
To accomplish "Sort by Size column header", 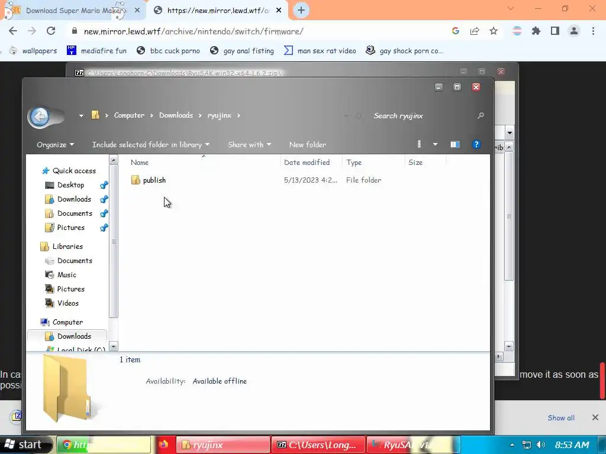I will 425,163.
